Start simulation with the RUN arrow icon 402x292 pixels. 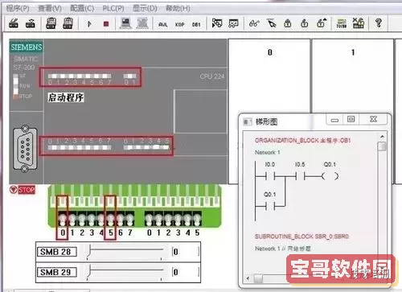click(89, 24)
